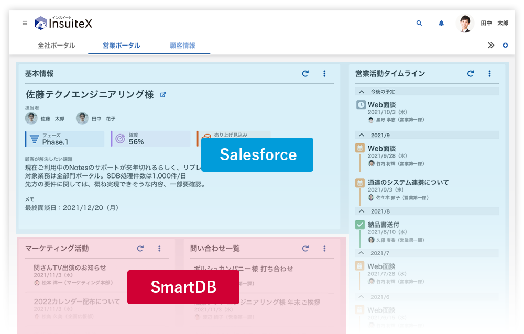Click calendar icon of 2021/7/28 Web面談

click(x=359, y=266)
